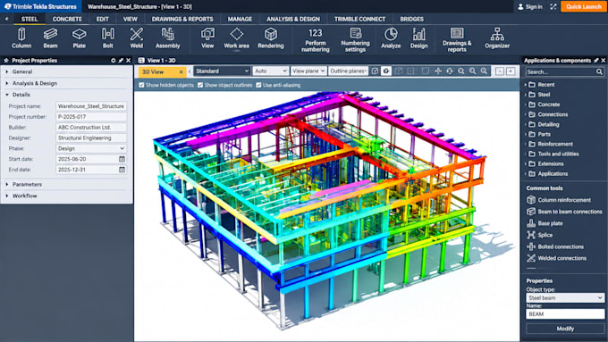Click the Modify button

tap(565, 329)
